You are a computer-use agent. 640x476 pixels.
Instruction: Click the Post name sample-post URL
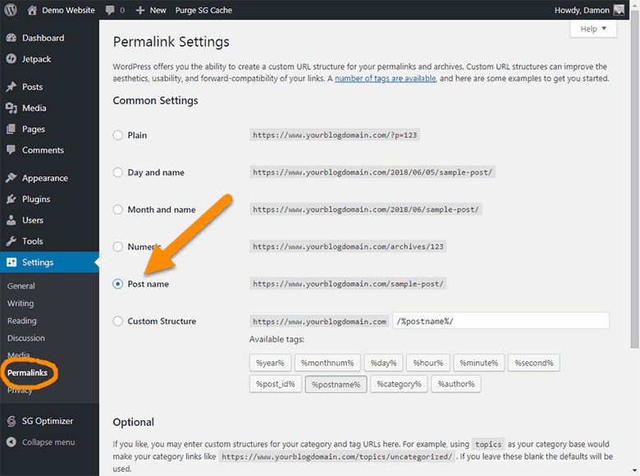click(x=348, y=284)
